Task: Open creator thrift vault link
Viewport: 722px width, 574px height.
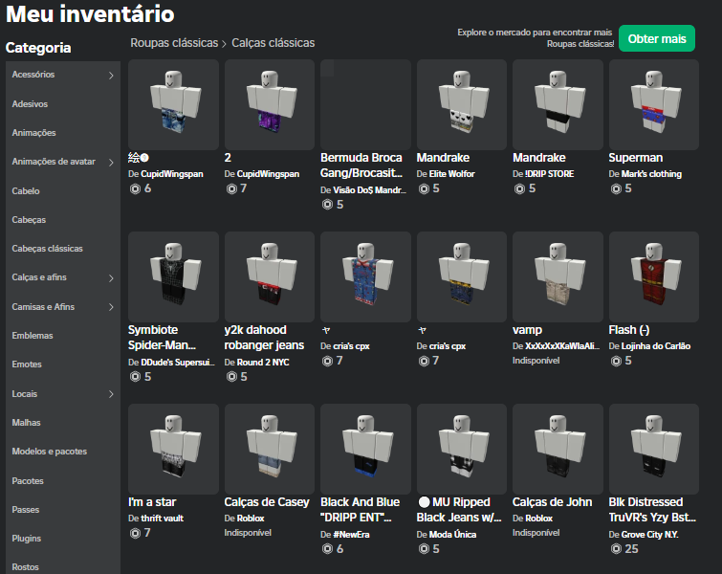Action: tap(162, 519)
